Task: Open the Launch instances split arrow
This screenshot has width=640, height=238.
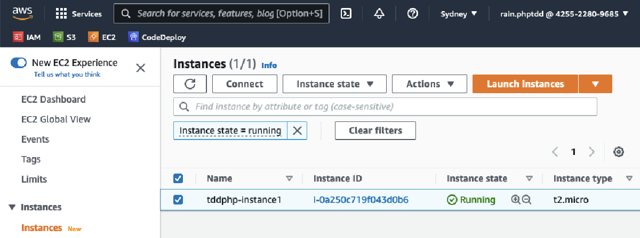Action: pyautogui.click(x=595, y=84)
